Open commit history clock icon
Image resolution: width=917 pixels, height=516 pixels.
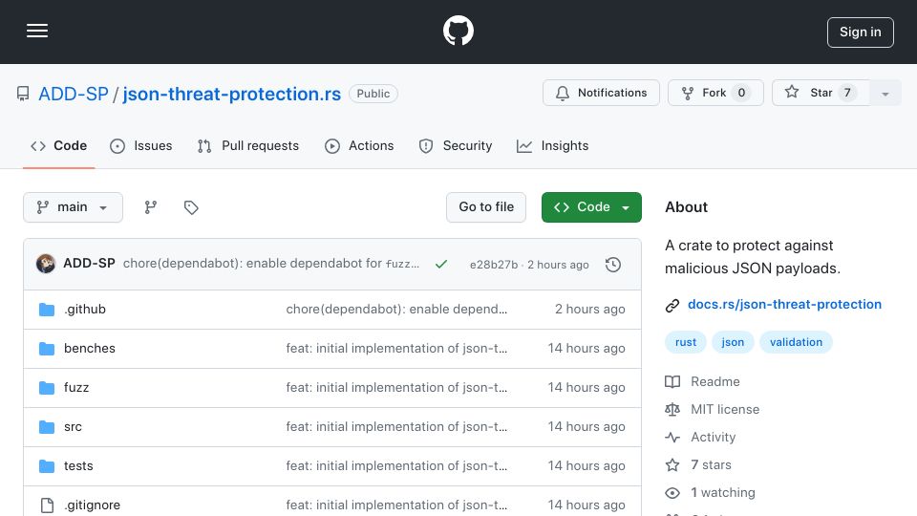coord(613,265)
